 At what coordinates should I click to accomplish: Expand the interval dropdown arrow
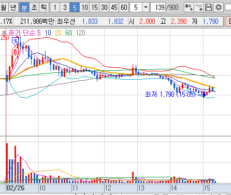(146, 7)
